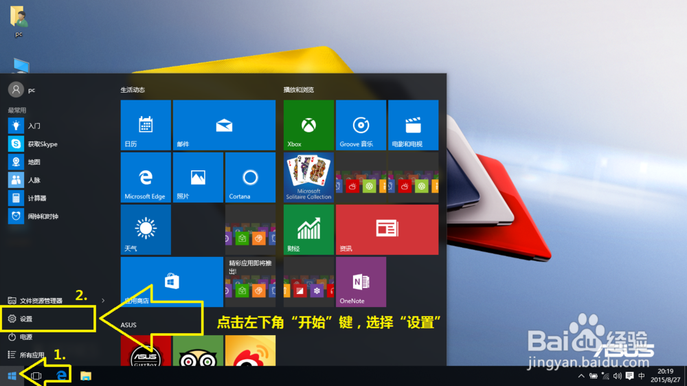The width and height of the screenshot is (687, 386).
Task: Open the Store (应用商店) tile
Action: pos(172,282)
